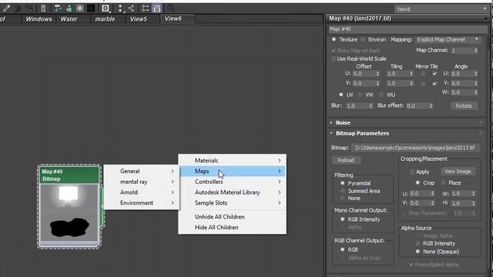Choose None under Filtering
The height and width of the screenshot is (277, 493).
pyautogui.click(x=343, y=199)
